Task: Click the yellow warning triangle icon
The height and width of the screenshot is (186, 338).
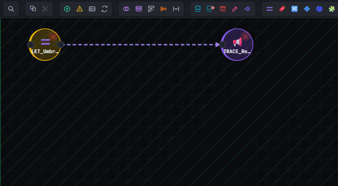Action: click(x=80, y=9)
